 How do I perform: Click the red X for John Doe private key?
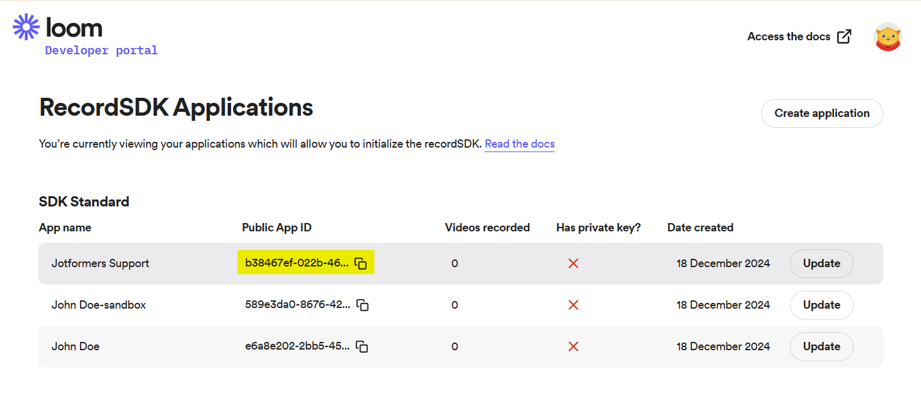click(x=573, y=346)
